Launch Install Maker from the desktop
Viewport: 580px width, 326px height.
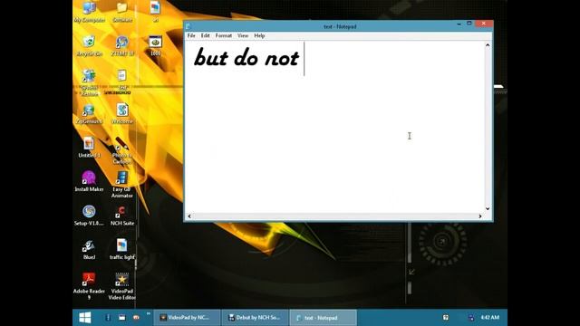(x=89, y=181)
